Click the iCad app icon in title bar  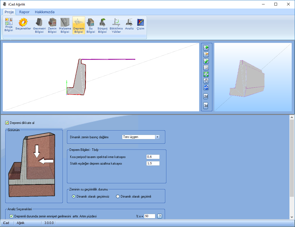(x=4, y=4)
